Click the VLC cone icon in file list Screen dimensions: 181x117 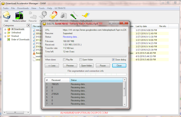[34, 53]
